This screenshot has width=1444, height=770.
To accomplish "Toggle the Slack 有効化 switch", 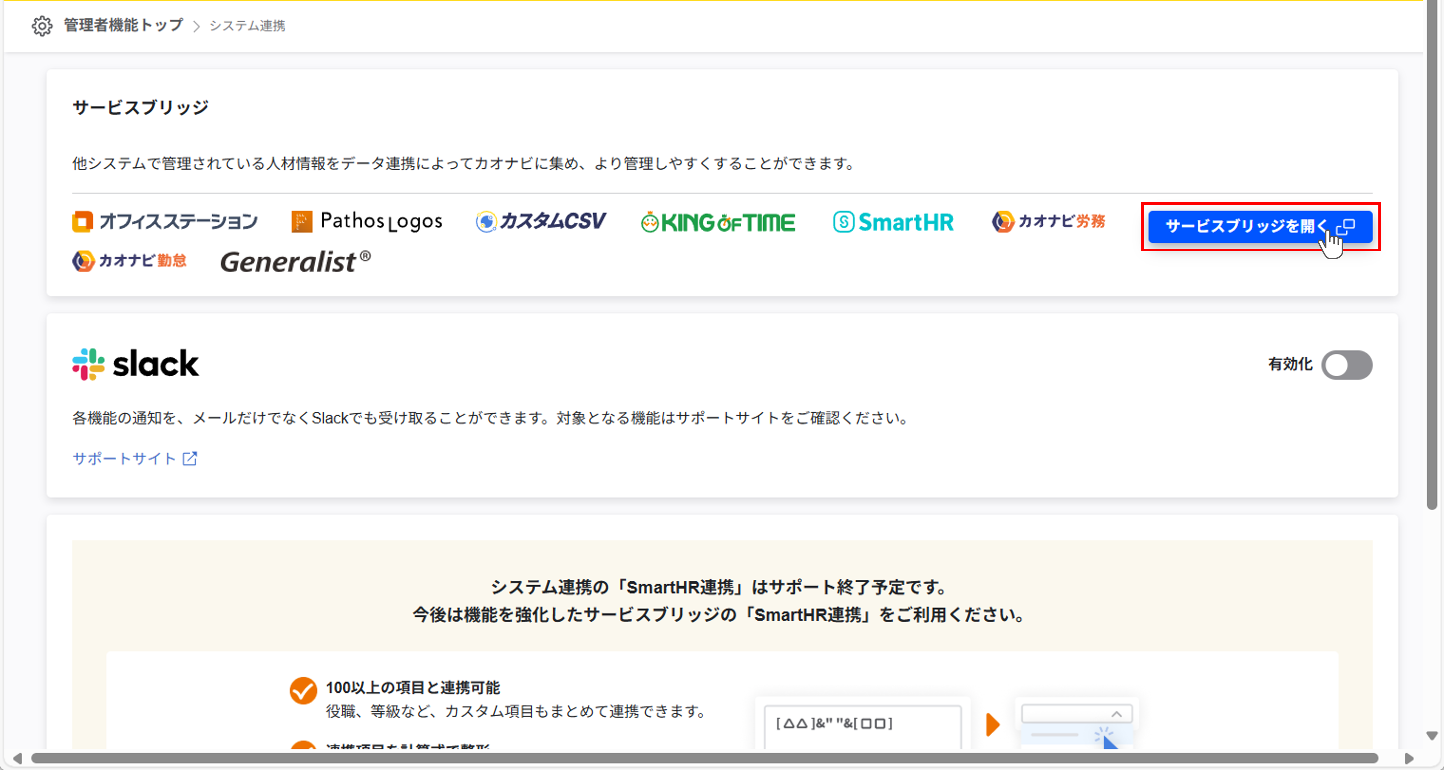I will (1347, 365).
